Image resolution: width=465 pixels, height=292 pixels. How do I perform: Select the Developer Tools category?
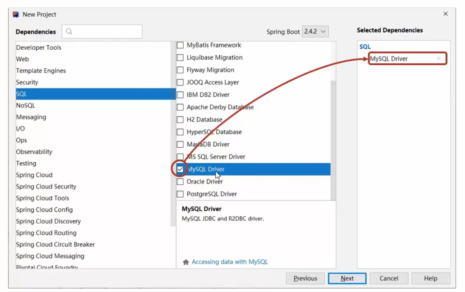tap(95, 48)
